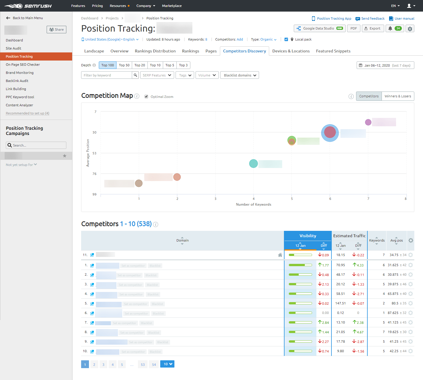Image resolution: width=423 pixels, height=380 pixels.
Task: Go to page 2 of competitors list
Action: [x=94, y=364]
